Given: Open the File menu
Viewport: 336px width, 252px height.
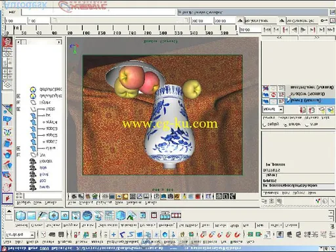Looking at the screenshot, I should pyautogui.click(x=7, y=242).
